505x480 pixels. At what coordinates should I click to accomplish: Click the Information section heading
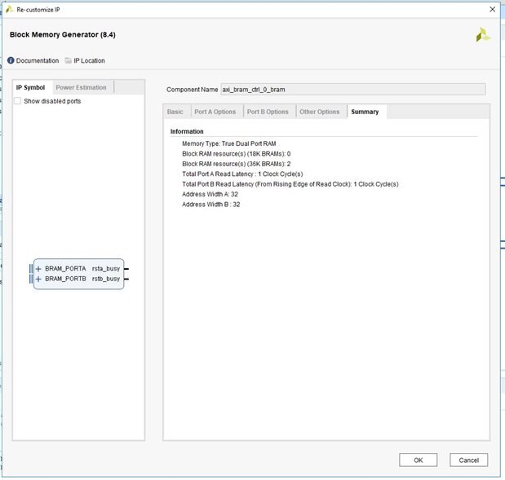187,131
